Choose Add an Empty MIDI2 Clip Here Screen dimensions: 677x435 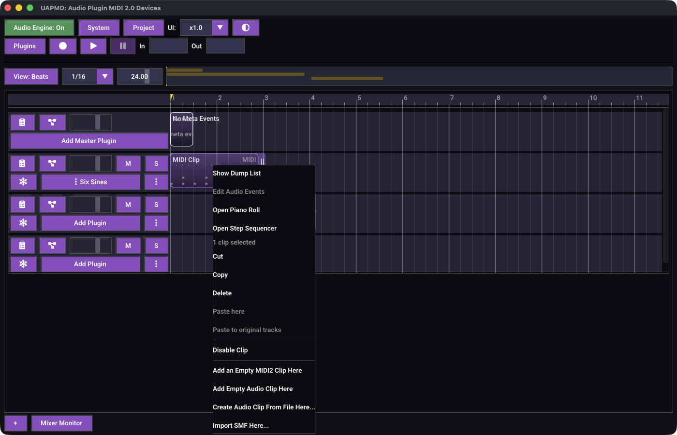(x=264, y=370)
